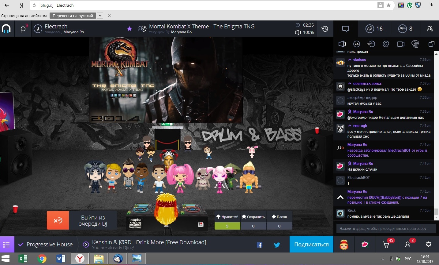Switch to the chat tab

(x=346, y=29)
